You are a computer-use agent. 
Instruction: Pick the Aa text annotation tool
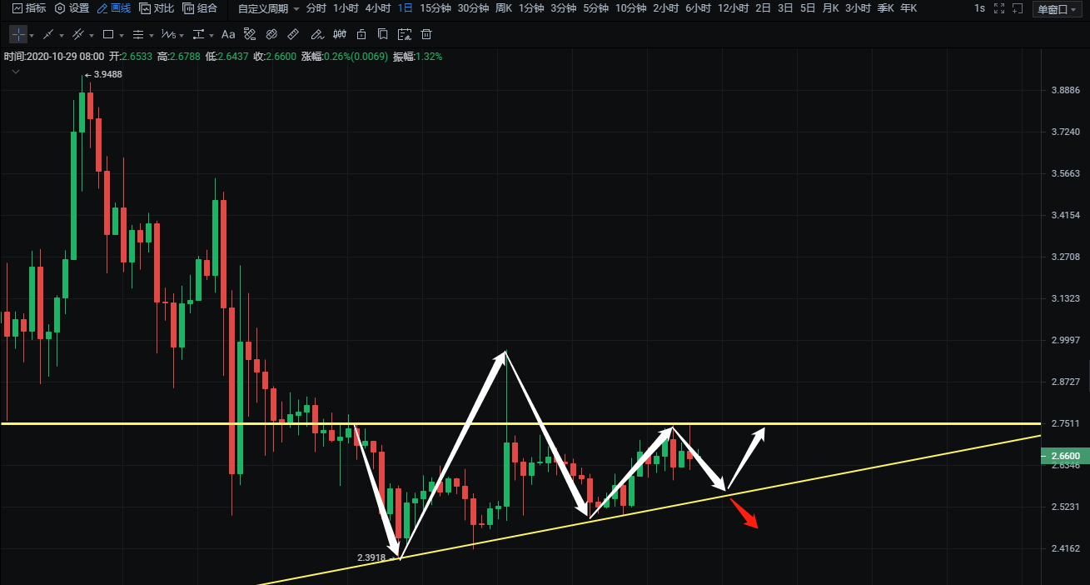[228, 35]
